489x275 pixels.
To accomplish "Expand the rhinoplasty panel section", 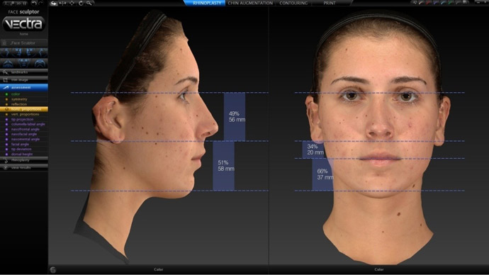I will click(23, 160).
